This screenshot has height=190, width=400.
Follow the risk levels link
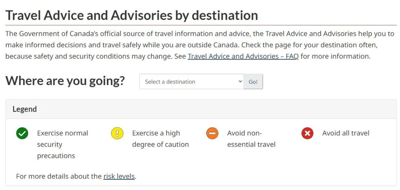point(119,176)
